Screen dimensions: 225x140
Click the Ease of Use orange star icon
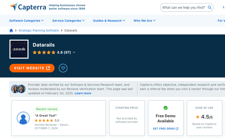click(198, 117)
